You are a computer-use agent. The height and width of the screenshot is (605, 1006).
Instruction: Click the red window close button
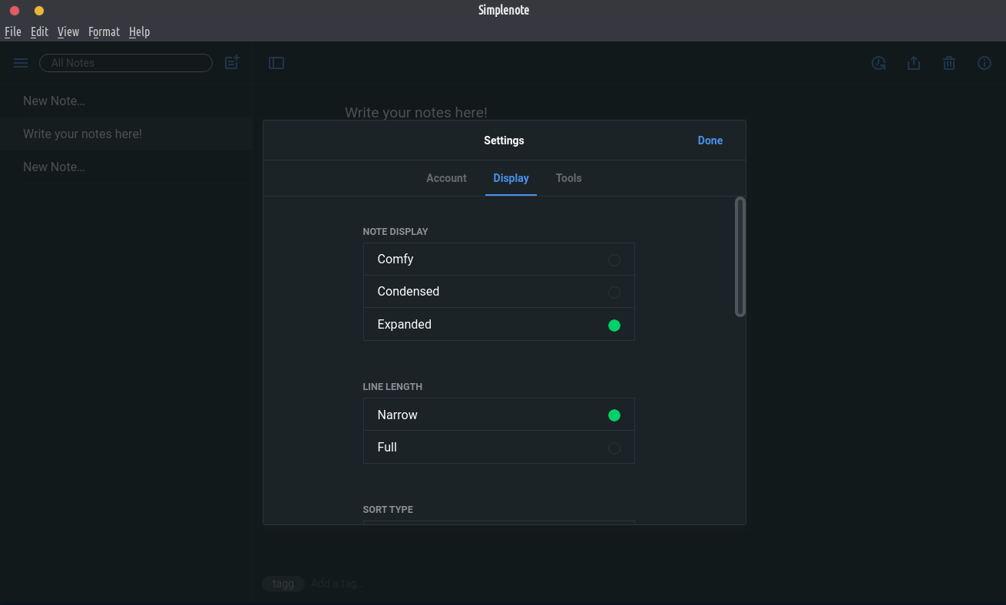[x=15, y=11]
